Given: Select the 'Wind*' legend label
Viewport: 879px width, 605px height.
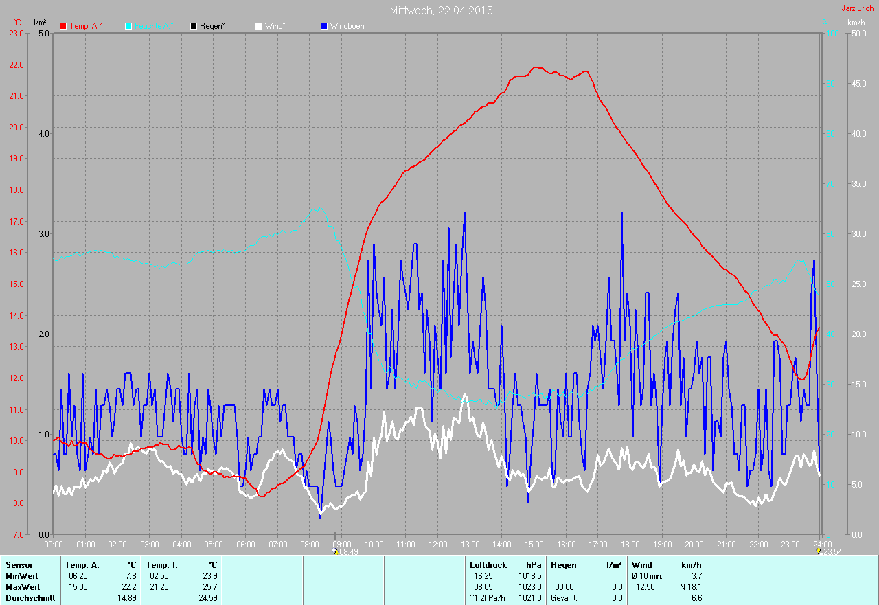Looking at the screenshot, I should point(275,26).
